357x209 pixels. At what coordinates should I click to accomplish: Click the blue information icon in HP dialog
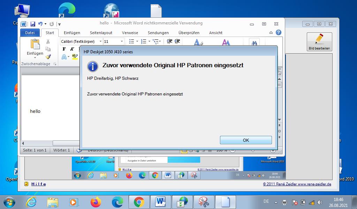(93, 67)
